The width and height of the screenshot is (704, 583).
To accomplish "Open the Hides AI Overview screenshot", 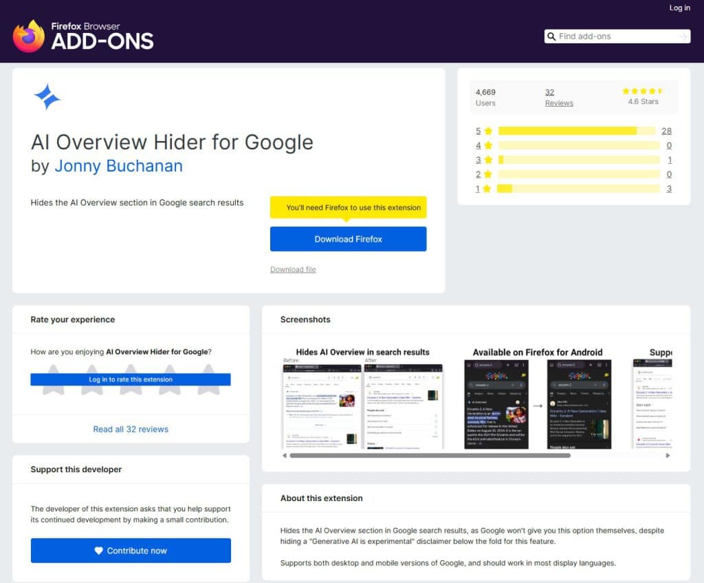I will point(363,399).
